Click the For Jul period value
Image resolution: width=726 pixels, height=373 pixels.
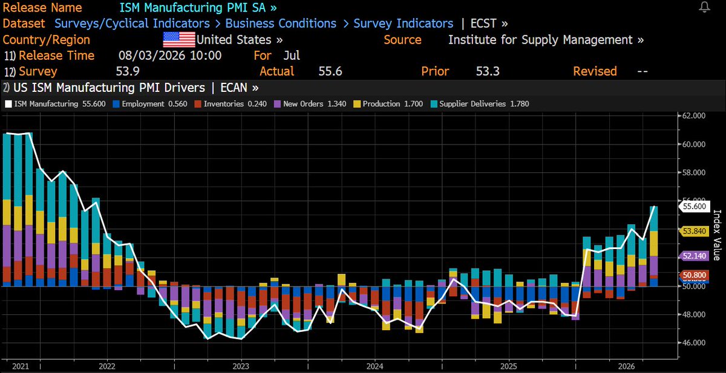click(292, 56)
